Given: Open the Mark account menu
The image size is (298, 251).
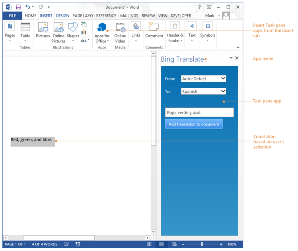Looking at the screenshot, I should (212, 15).
